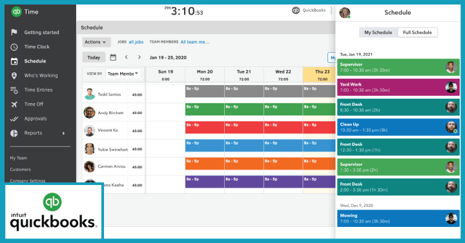This screenshot has height=243, width=465.
Task: Open the All team members filter
Action: [195, 42]
